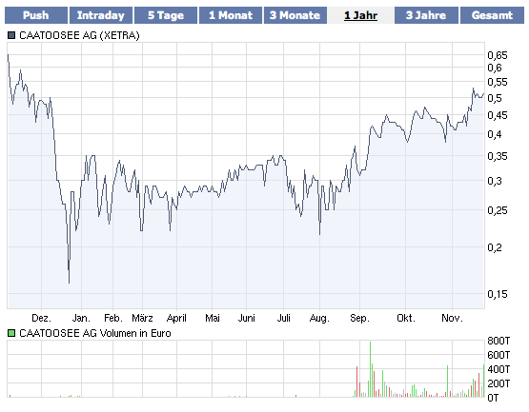Click the 0,5 price axis value
This screenshot has width=529, height=412.
click(495, 98)
